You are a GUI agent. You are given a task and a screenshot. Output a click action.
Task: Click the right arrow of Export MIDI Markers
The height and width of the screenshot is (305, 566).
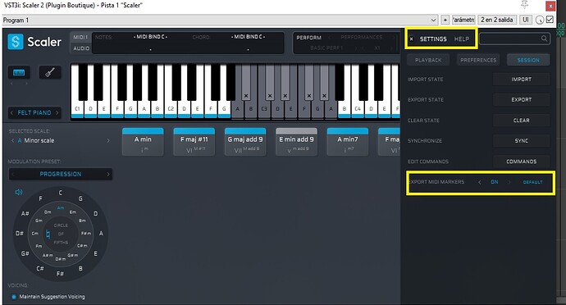509,182
